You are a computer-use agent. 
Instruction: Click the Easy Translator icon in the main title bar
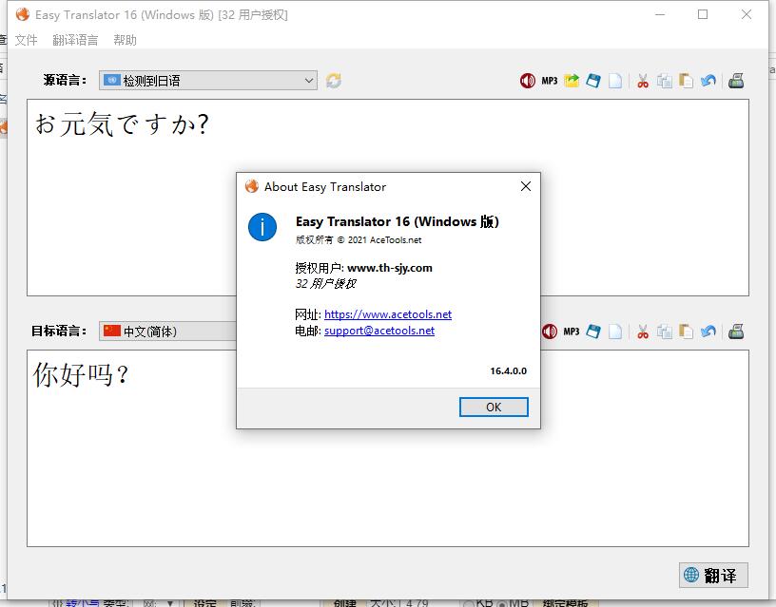pyautogui.click(x=23, y=14)
